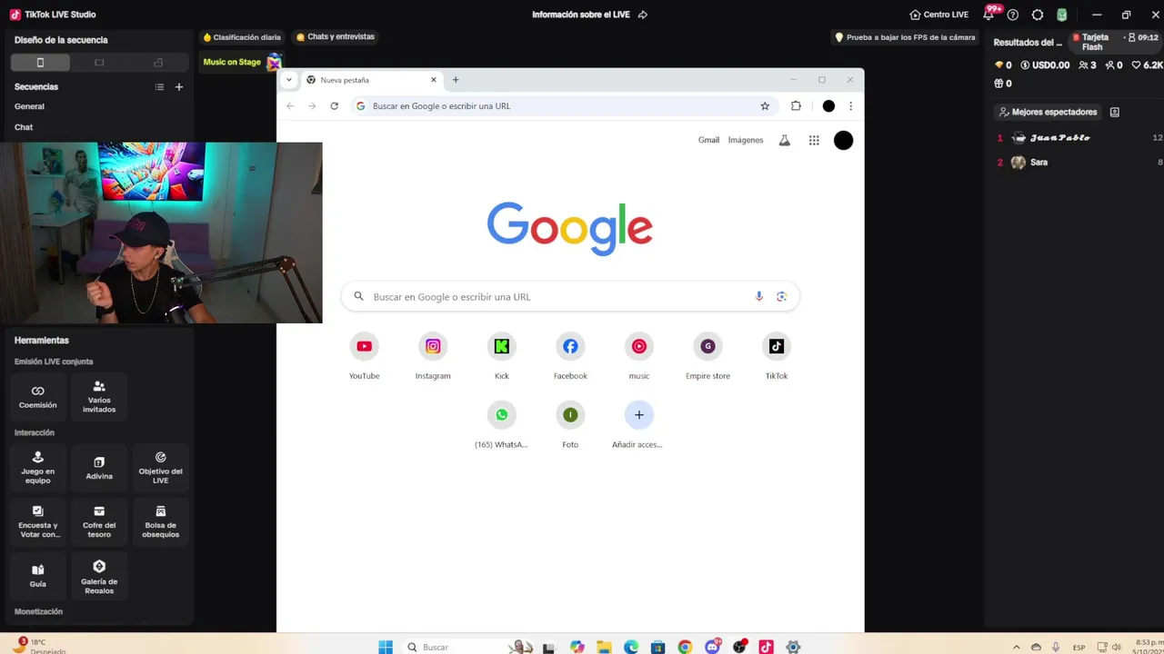The height and width of the screenshot is (654, 1164).
Task: Click the camera FPS tip message
Action: tap(906, 37)
